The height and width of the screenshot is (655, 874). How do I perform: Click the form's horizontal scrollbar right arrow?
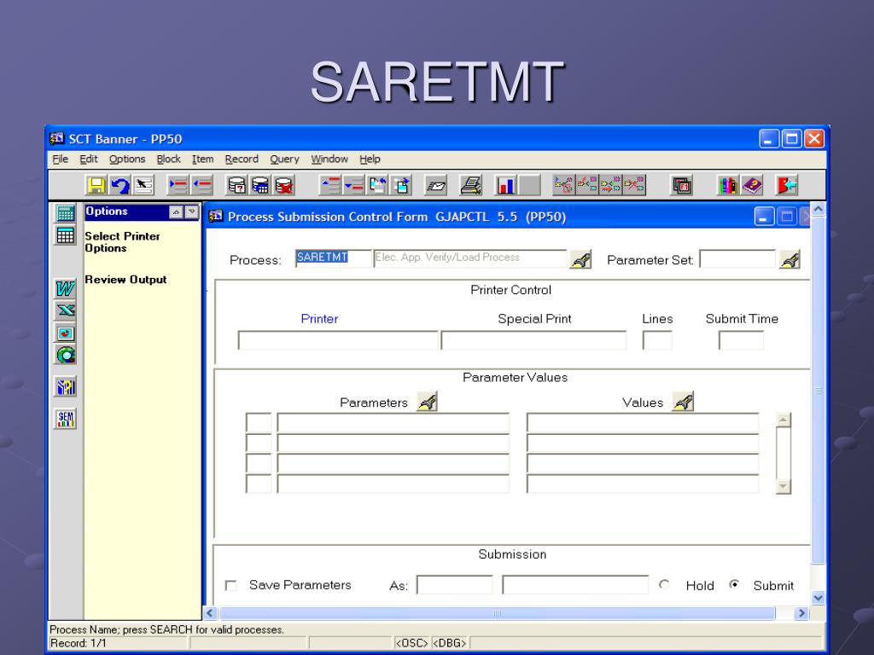click(x=801, y=613)
